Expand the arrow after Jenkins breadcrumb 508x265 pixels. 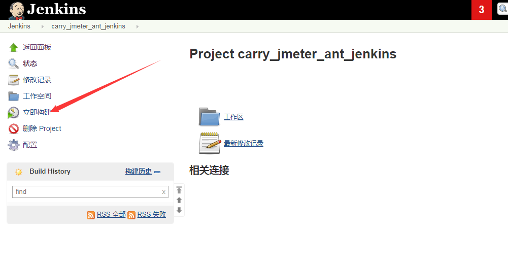coord(42,26)
